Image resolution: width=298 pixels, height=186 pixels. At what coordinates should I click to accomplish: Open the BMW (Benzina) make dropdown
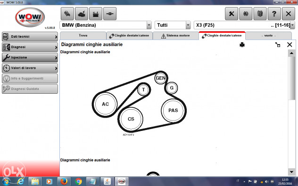pyautogui.click(x=149, y=25)
